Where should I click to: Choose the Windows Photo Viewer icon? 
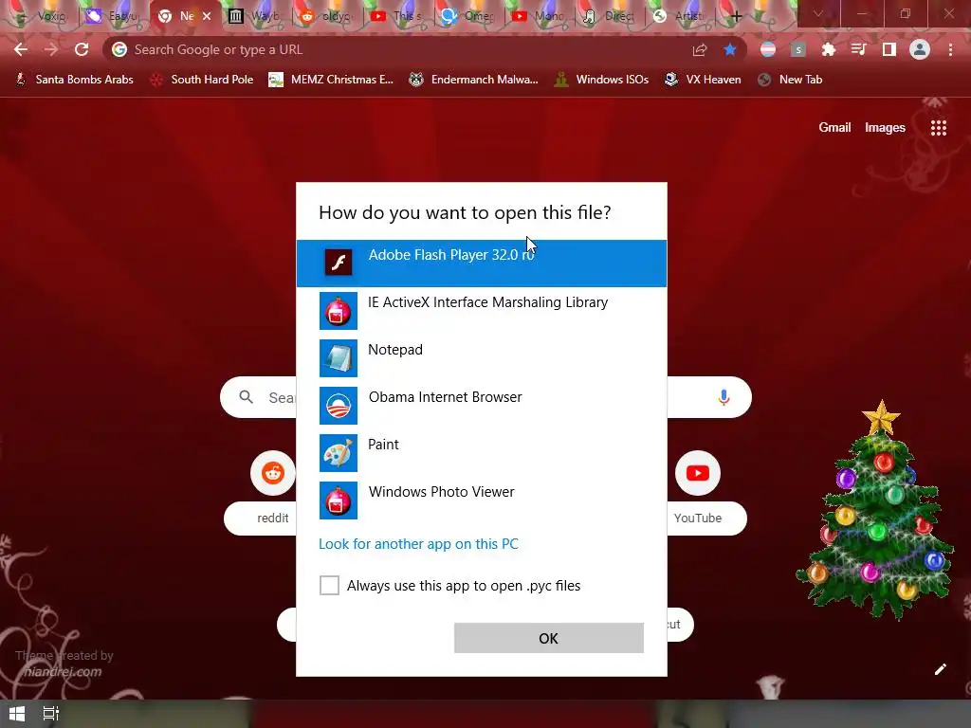[x=339, y=500]
